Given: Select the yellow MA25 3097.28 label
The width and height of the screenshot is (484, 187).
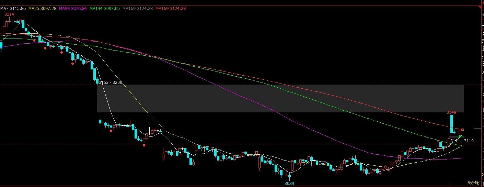Looking at the screenshot, I should [42, 8].
